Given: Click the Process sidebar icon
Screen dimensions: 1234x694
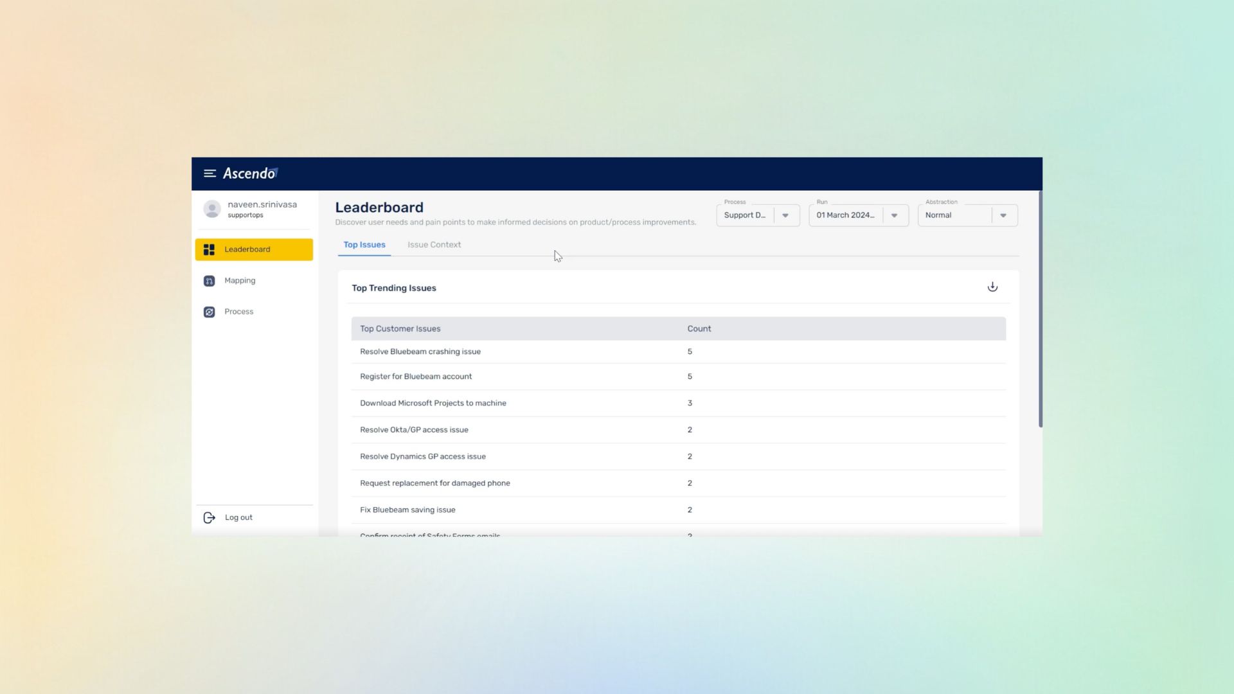Looking at the screenshot, I should pos(209,312).
